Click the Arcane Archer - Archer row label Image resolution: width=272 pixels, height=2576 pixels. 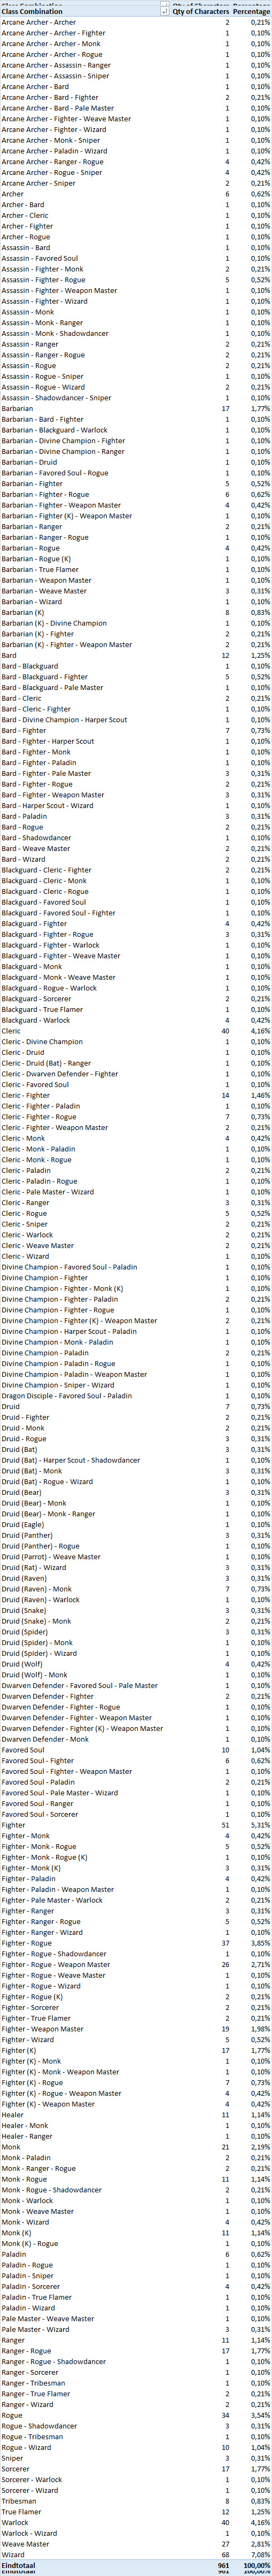(38, 22)
